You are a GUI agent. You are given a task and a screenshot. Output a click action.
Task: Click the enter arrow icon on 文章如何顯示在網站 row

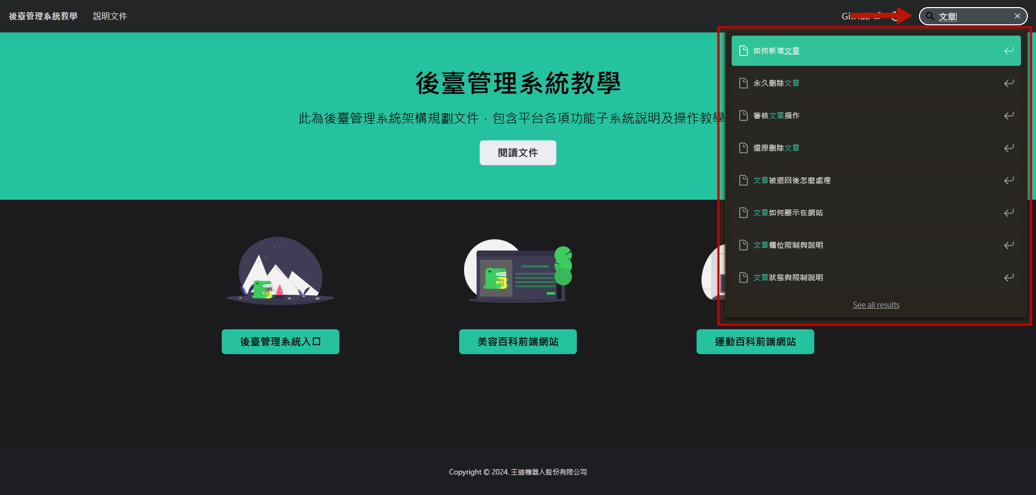[x=1008, y=213]
